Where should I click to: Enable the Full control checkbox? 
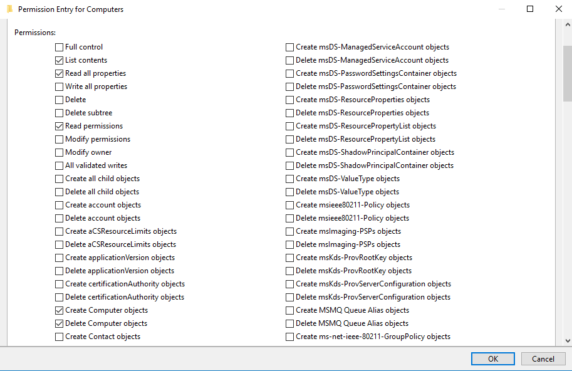[x=59, y=47]
